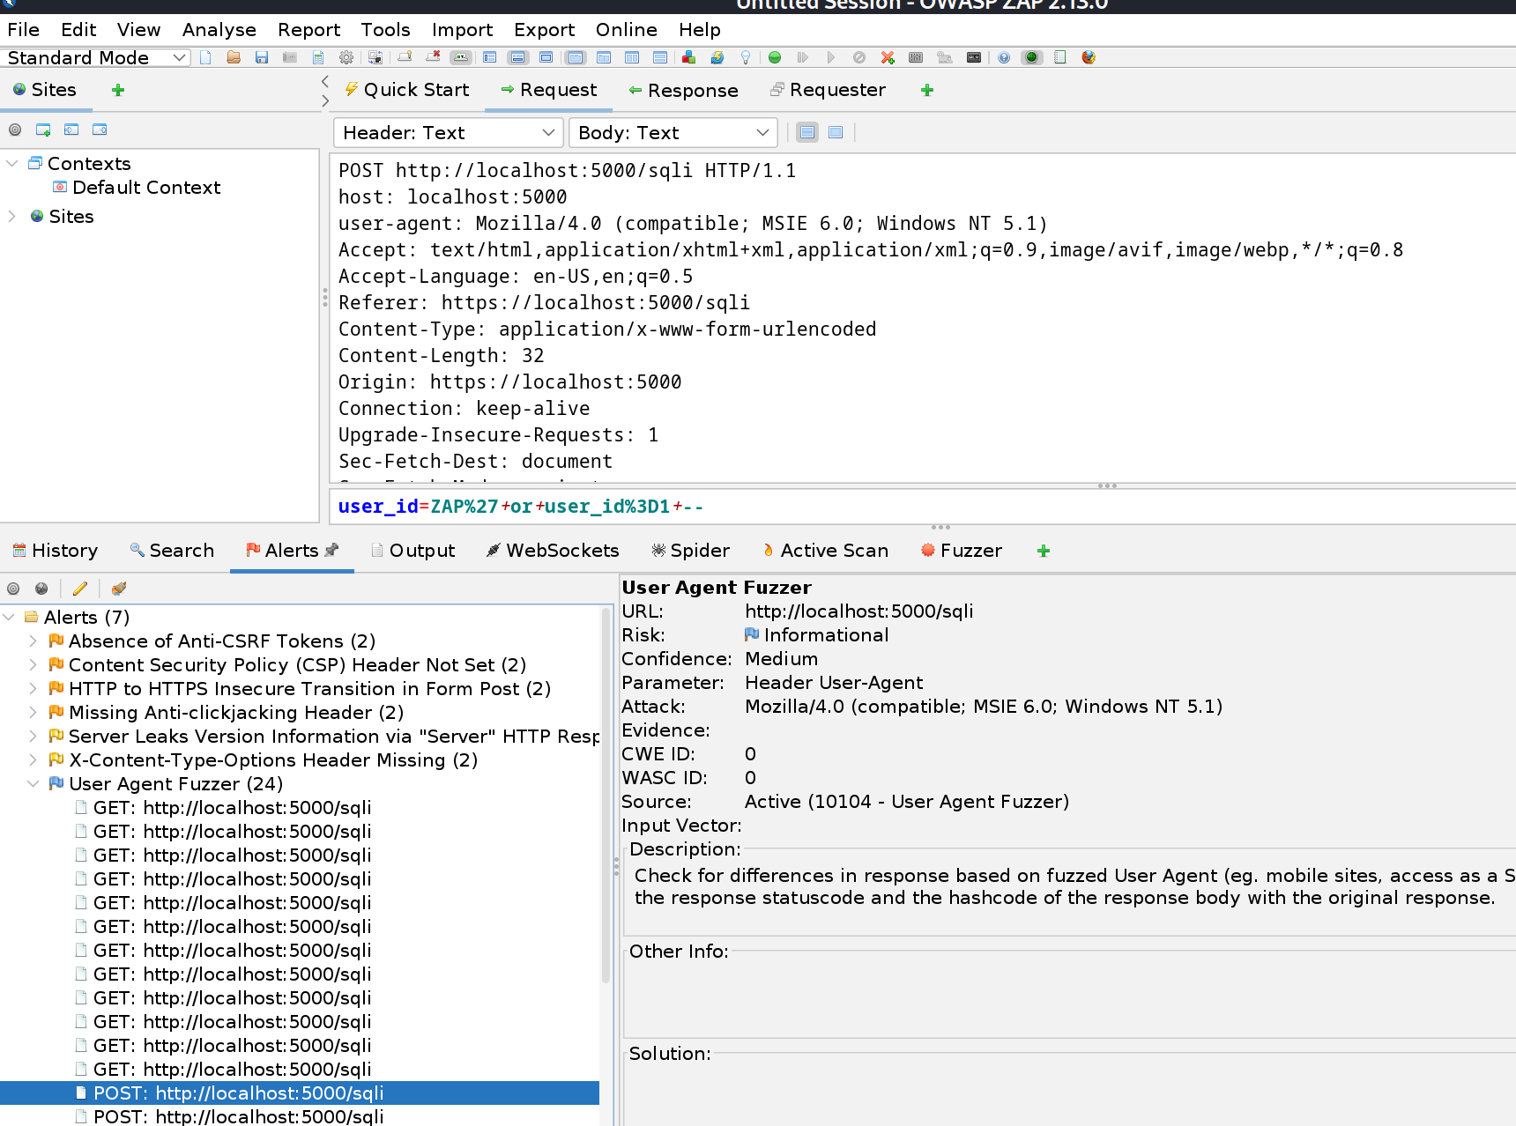Screen dimensions: 1516x1126
Task: Toggle the HUD lightbulb on the toolbar
Action: tap(745, 57)
